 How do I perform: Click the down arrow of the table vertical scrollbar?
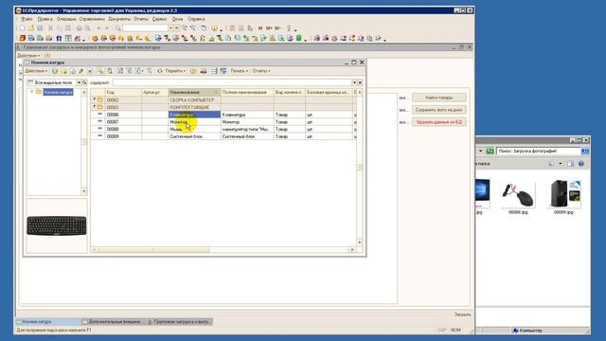(x=360, y=242)
